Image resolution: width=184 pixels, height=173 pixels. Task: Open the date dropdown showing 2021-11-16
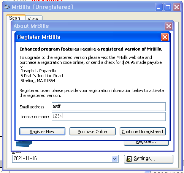(x=115, y=159)
